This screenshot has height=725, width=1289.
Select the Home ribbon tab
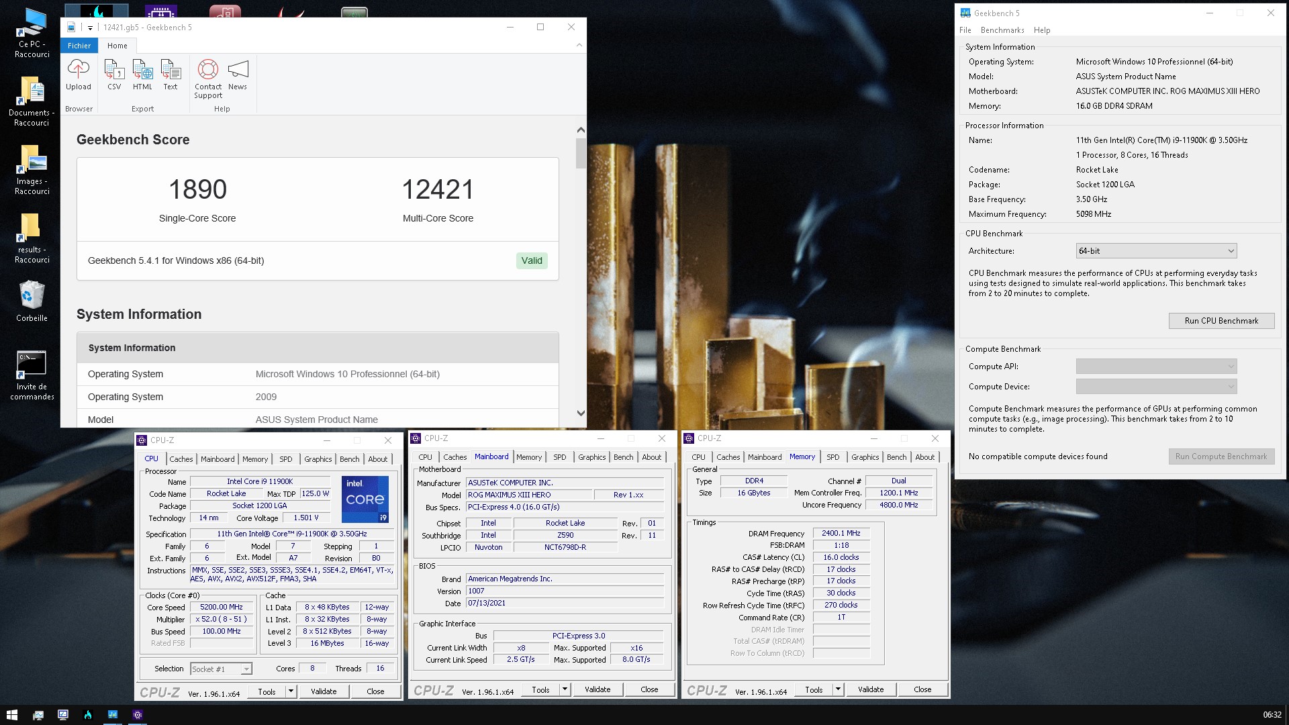click(x=117, y=46)
